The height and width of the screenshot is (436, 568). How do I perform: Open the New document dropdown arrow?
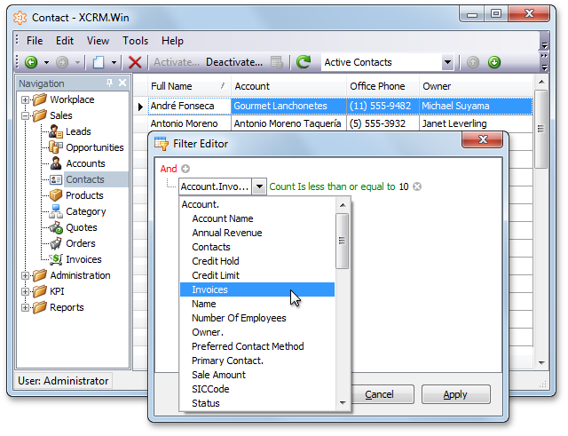pos(114,63)
